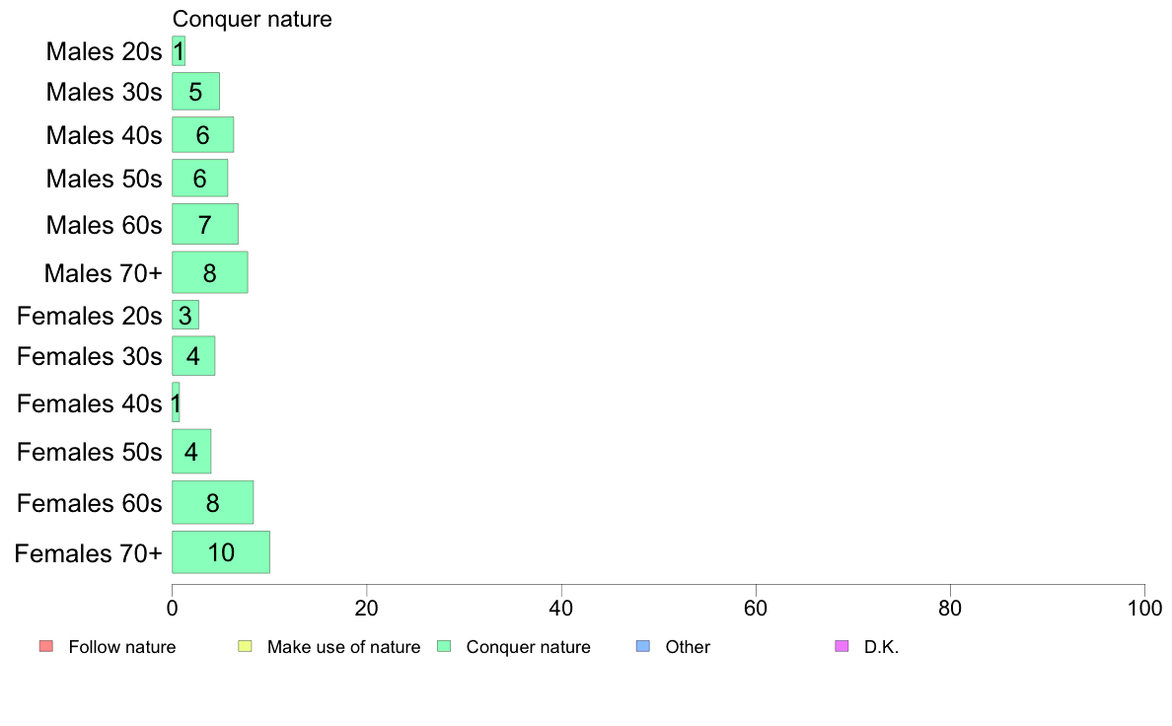This screenshot has width=1172, height=726.
Task: Click the Males 50s category label
Action: tap(104, 179)
